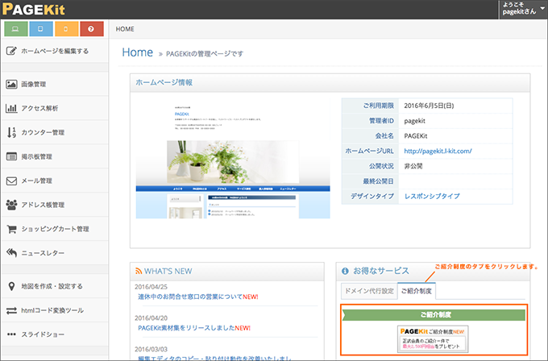Click the 2016/04/25 news date
548x361 pixels.
pyautogui.click(x=151, y=287)
